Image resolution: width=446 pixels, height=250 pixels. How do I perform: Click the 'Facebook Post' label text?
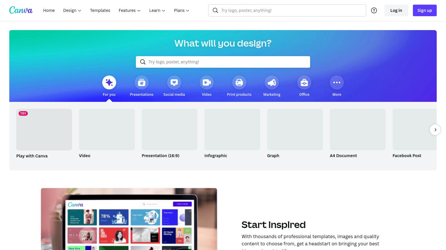[407, 156]
